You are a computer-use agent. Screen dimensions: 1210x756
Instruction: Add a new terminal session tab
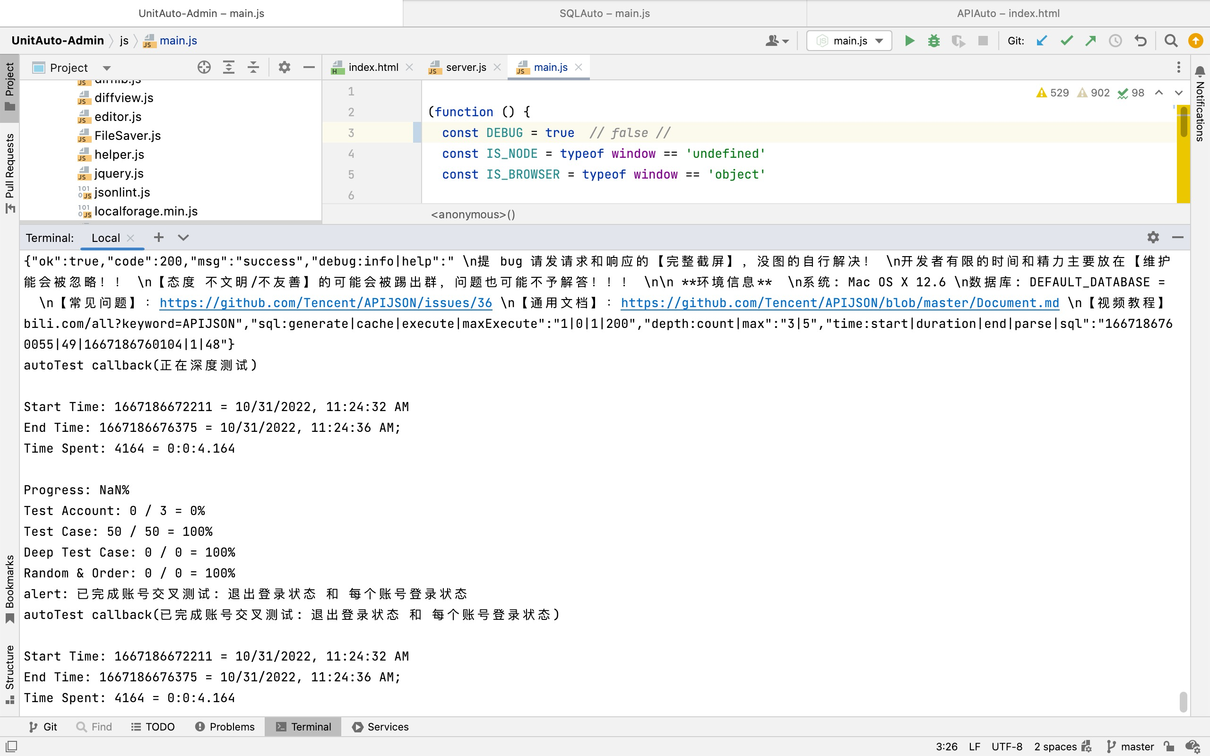coord(158,238)
